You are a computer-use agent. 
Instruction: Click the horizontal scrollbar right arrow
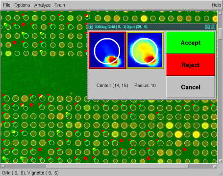point(215,166)
